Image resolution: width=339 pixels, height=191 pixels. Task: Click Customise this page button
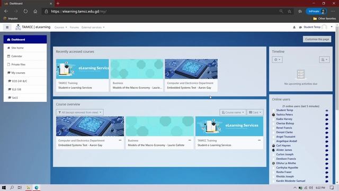[317, 39]
